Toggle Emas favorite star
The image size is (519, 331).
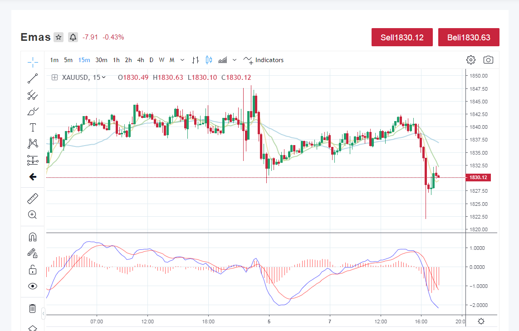(59, 37)
